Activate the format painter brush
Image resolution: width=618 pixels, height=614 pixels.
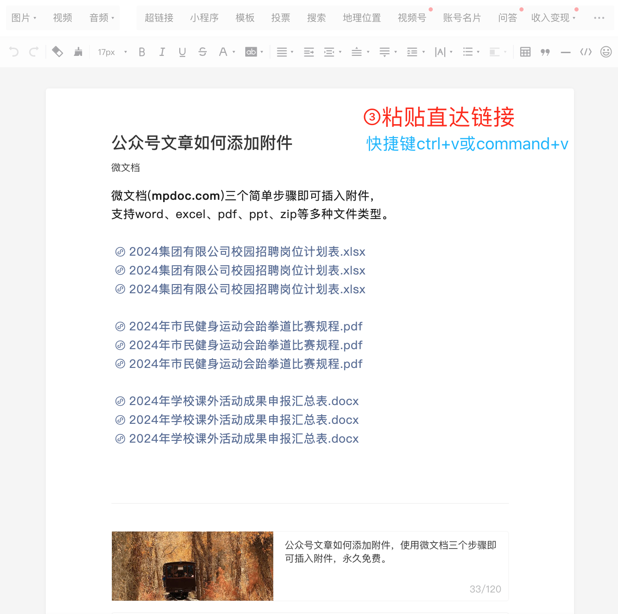click(78, 52)
